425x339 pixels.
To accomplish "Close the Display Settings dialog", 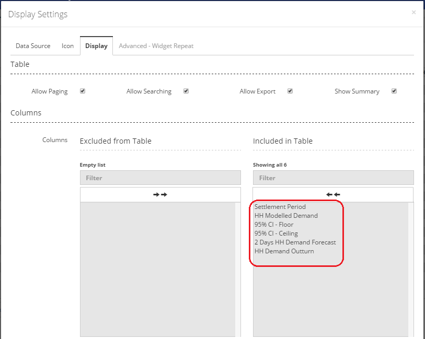I will click(413, 12).
